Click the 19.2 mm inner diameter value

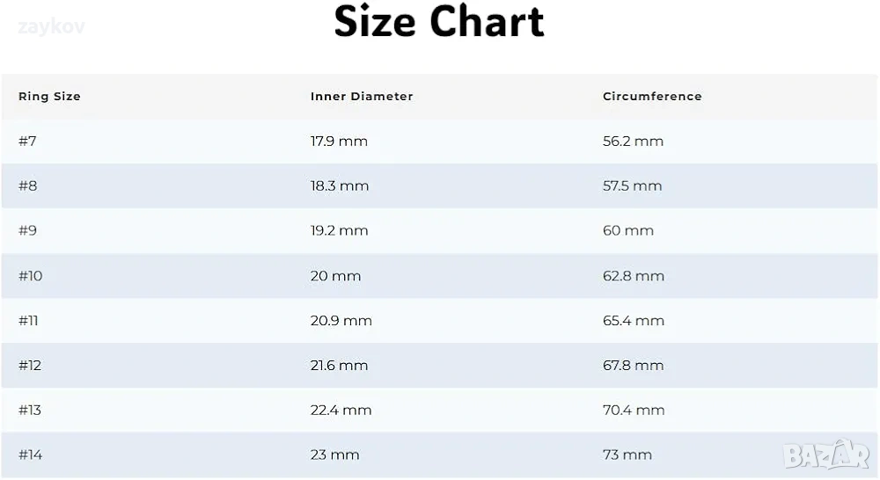(x=339, y=231)
